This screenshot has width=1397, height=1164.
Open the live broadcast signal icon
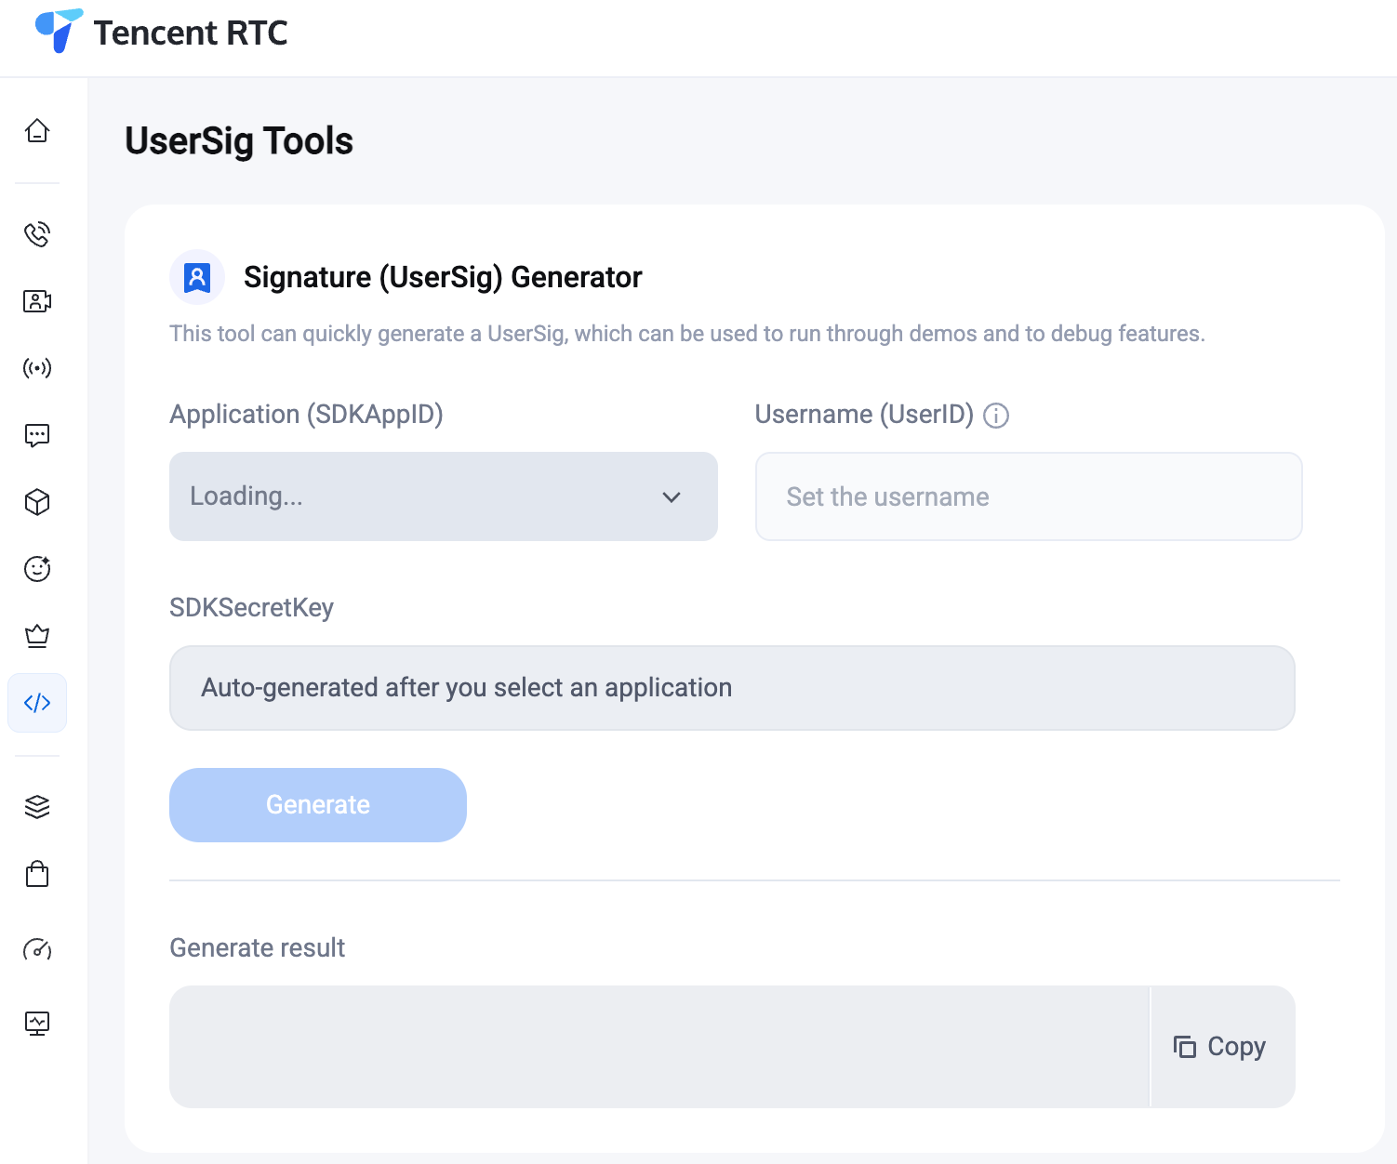click(x=37, y=368)
